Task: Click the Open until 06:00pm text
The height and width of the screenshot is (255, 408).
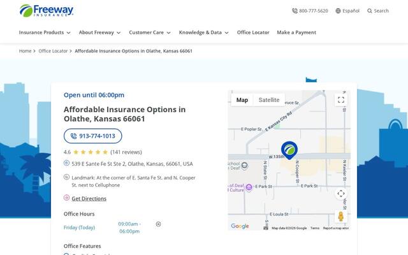Action: [94, 95]
